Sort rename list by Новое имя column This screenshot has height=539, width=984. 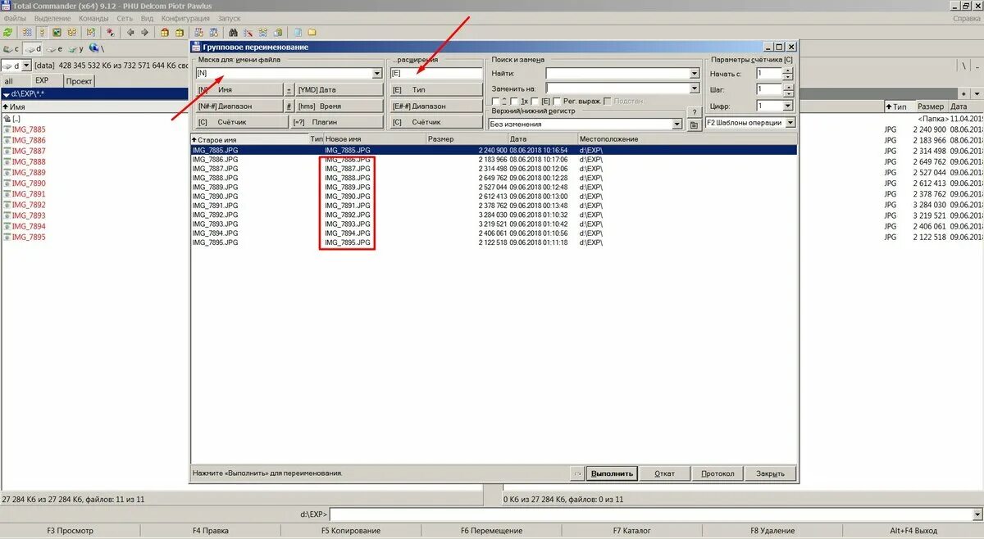(375, 139)
